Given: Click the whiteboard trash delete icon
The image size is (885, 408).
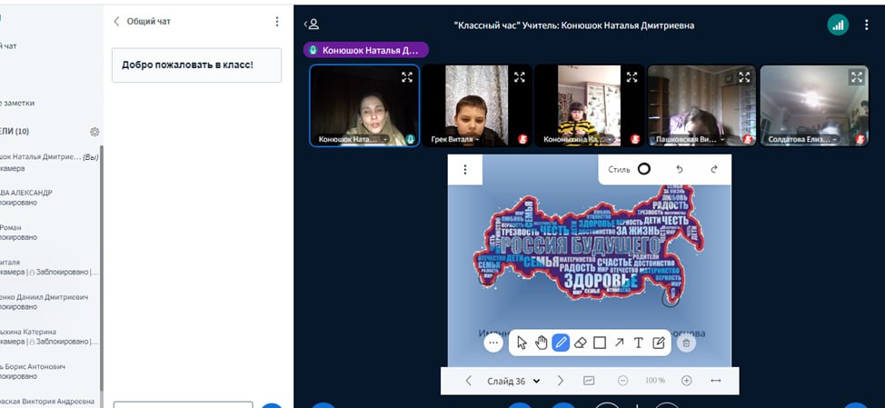Looking at the screenshot, I should (686, 343).
